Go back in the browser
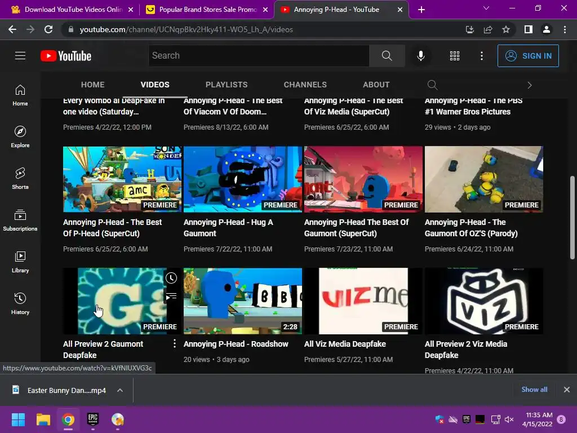Screen dimensions: 577x433 point(12,29)
